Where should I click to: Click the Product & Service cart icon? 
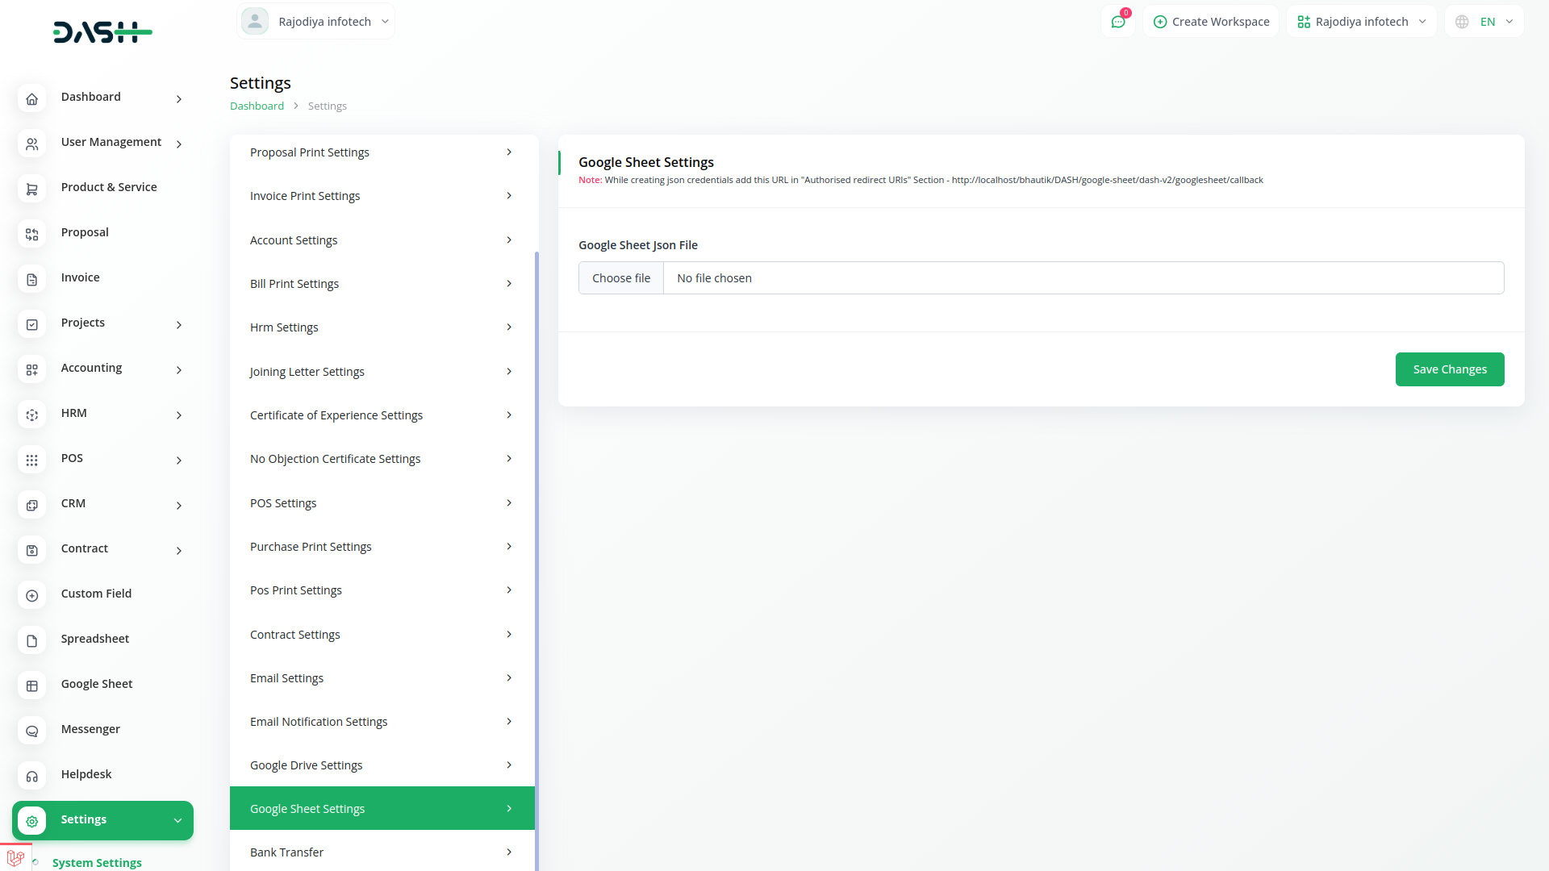[31, 190]
